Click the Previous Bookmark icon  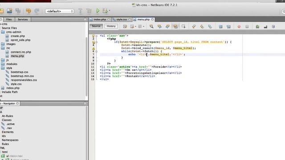click(x=194, y=27)
